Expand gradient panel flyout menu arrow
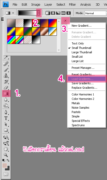Screen dimensions: 107x180 tap(65, 20)
